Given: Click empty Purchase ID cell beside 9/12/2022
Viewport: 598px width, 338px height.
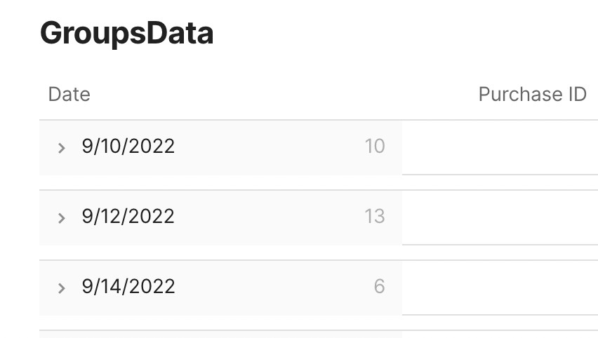Looking at the screenshot, I should tap(500, 217).
